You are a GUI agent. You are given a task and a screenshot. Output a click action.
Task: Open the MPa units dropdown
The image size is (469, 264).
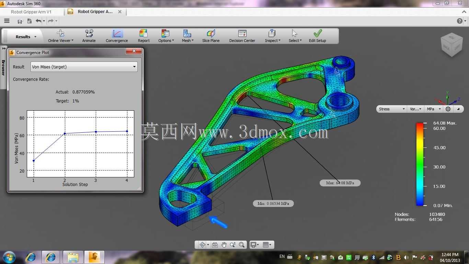[434, 109]
